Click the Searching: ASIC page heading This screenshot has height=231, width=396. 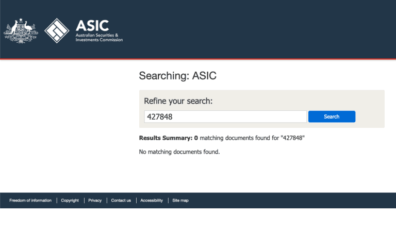point(177,76)
